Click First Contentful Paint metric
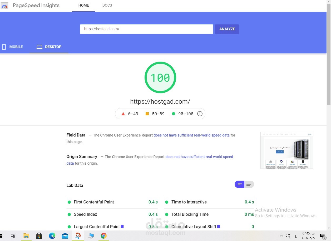The height and width of the screenshot is (241, 331). click(112, 202)
